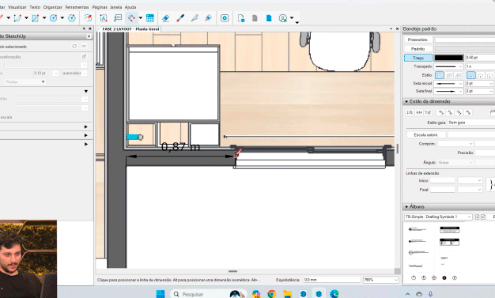
Task: Click the Add Page icon
Action: pyautogui.click(x=241, y=18)
